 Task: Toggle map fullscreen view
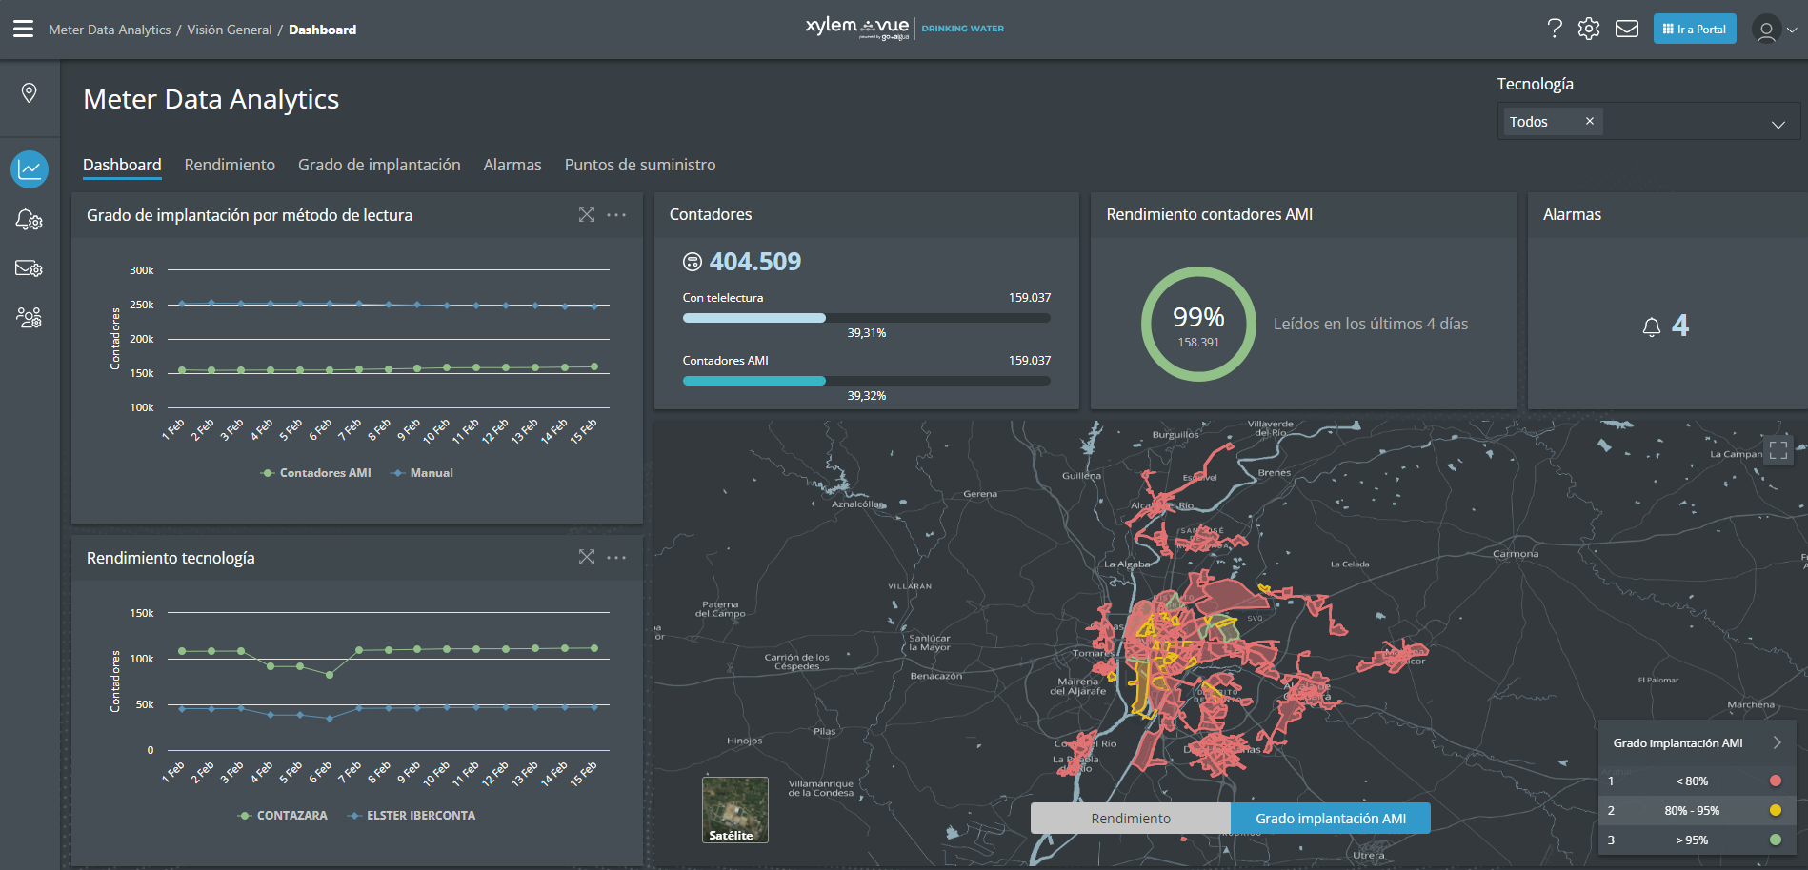[1778, 449]
